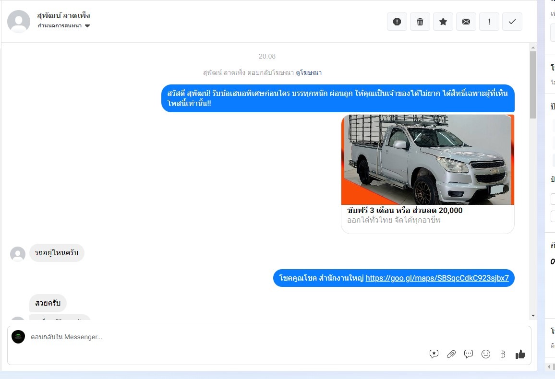This screenshot has height=379, width=555.
Task: Click the reply in Messenger text field
Action: (216, 337)
